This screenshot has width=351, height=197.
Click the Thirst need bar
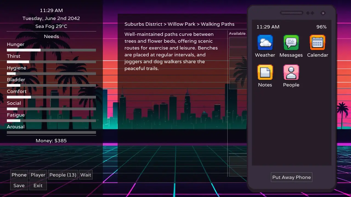click(51, 62)
